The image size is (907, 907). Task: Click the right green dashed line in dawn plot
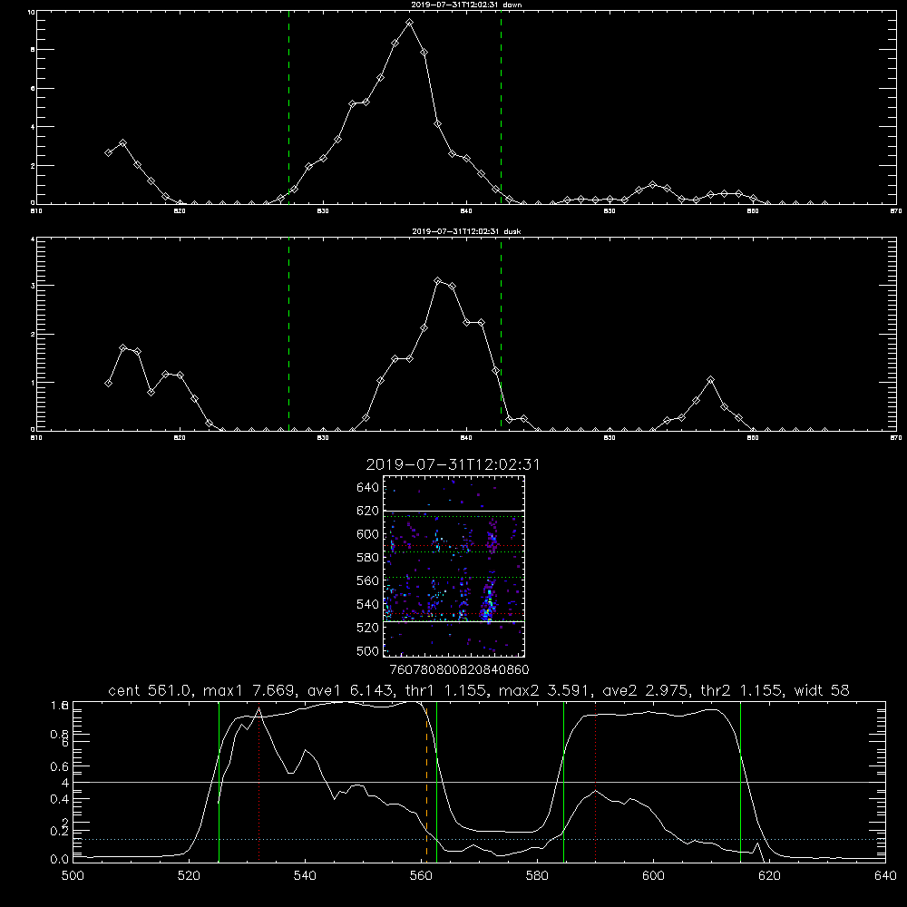[x=501, y=107]
